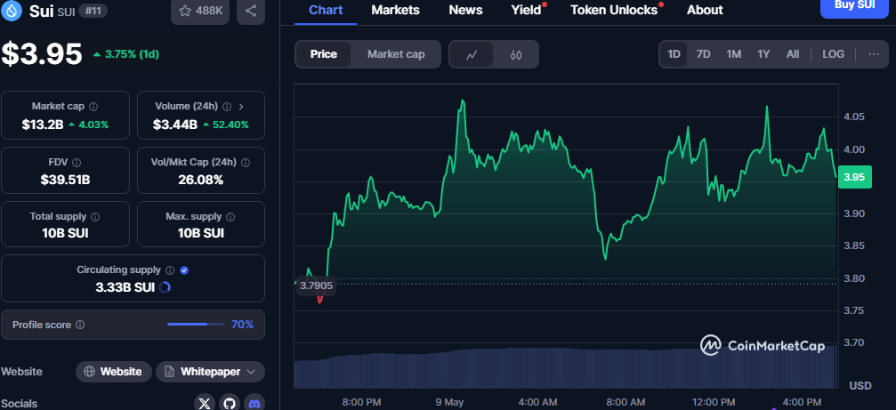Open info icon next to FDV

pyautogui.click(x=77, y=163)
